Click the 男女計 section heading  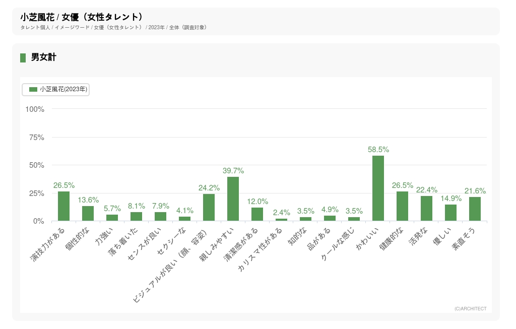click(x=43, y=57)
